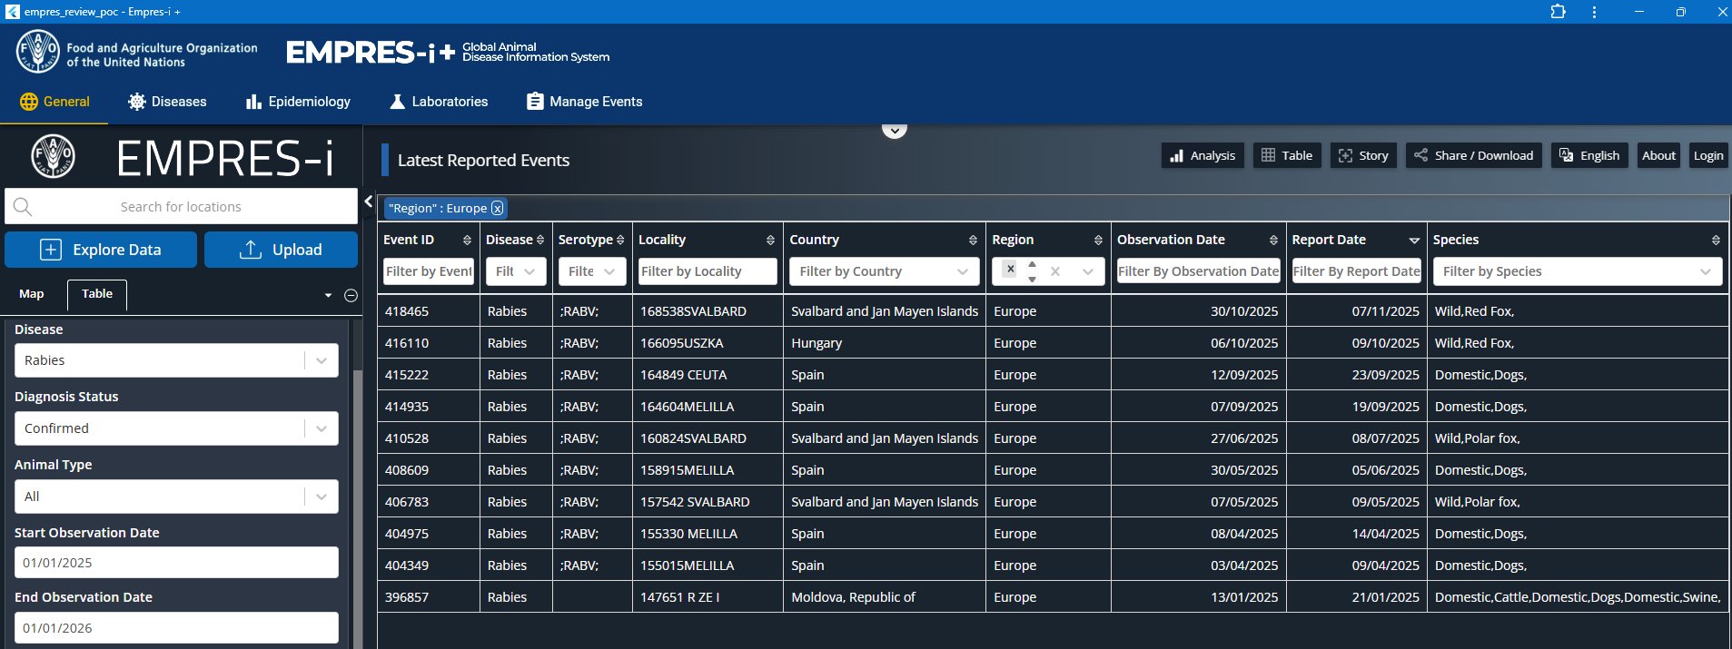Sort by Country column arrows
The image size is (1732, 649).
[973, 240]
